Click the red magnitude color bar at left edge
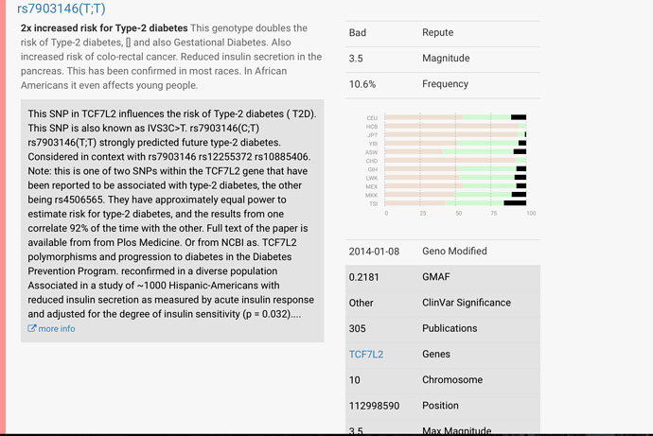 (3, 217)
